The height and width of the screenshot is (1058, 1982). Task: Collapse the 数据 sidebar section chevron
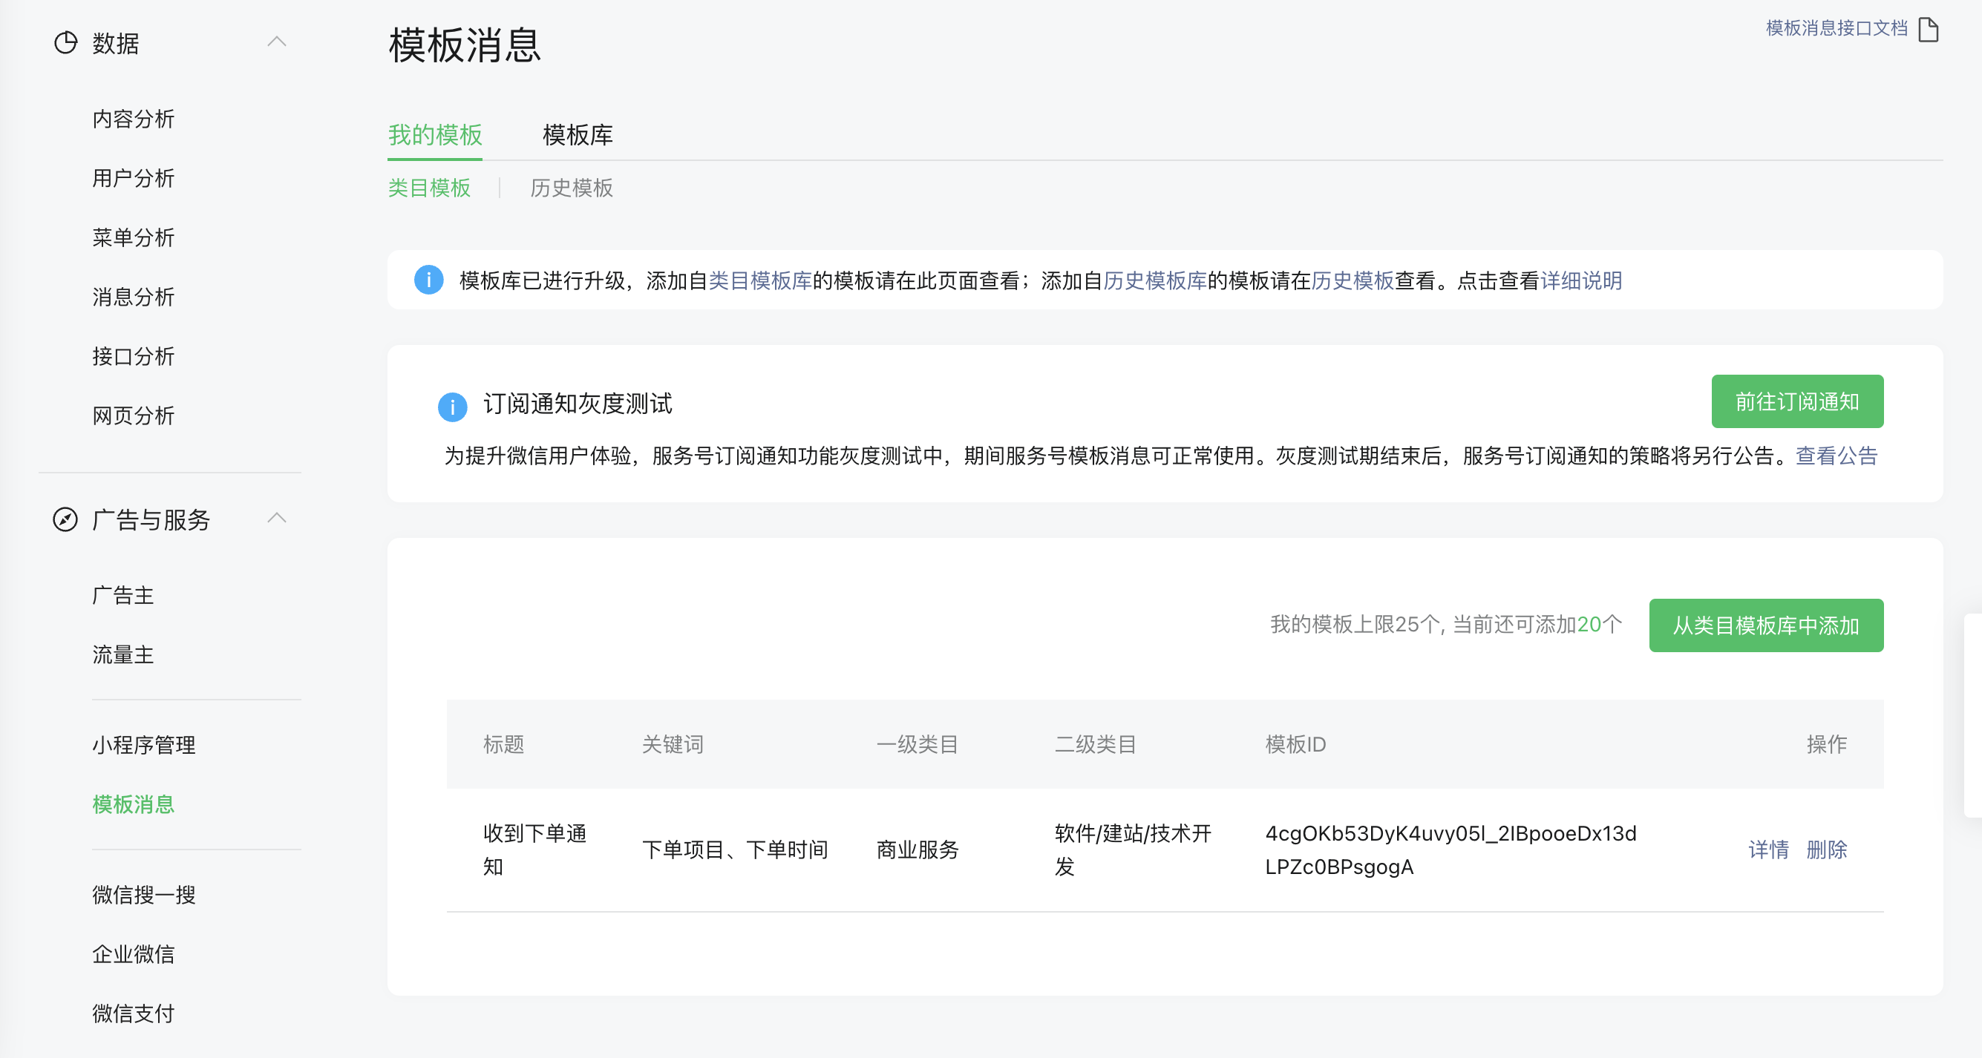pyautogui.click(x=277, y=42)
